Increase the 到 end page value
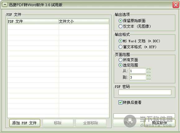This screenshot has width=180, height=133. coord(149,76)
